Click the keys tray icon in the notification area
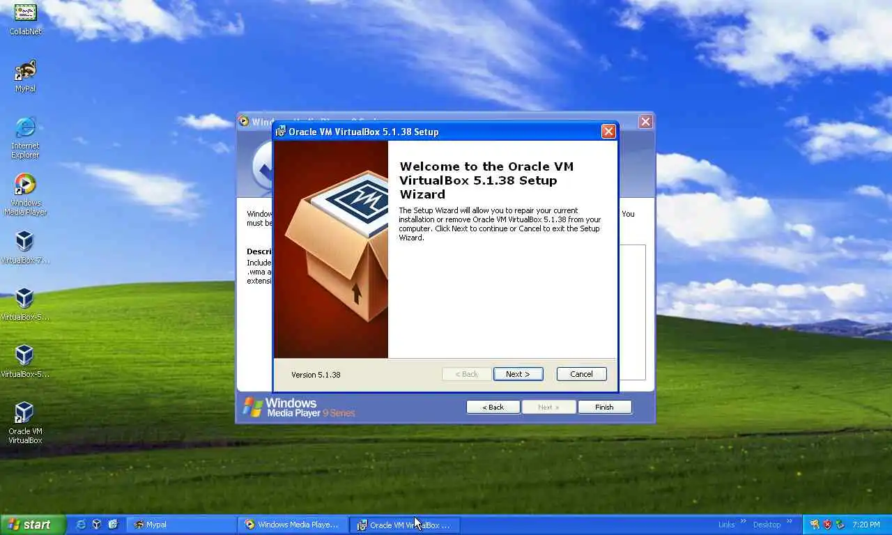This screenshot has width=892, height=535. (x=815, y=525)
